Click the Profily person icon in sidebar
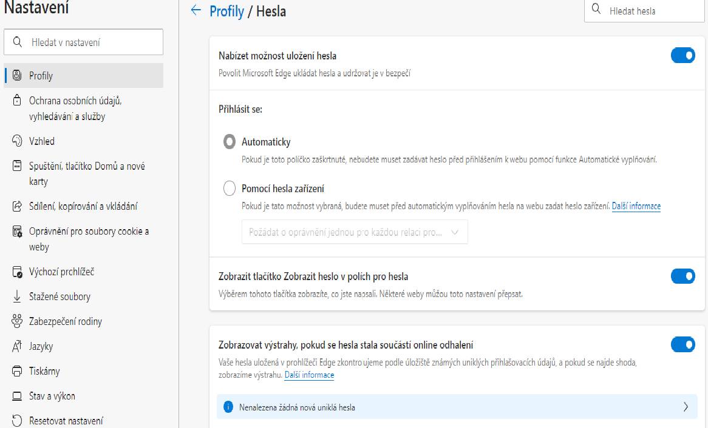Viewport: 708px width, 428px height. click(17, 75)
